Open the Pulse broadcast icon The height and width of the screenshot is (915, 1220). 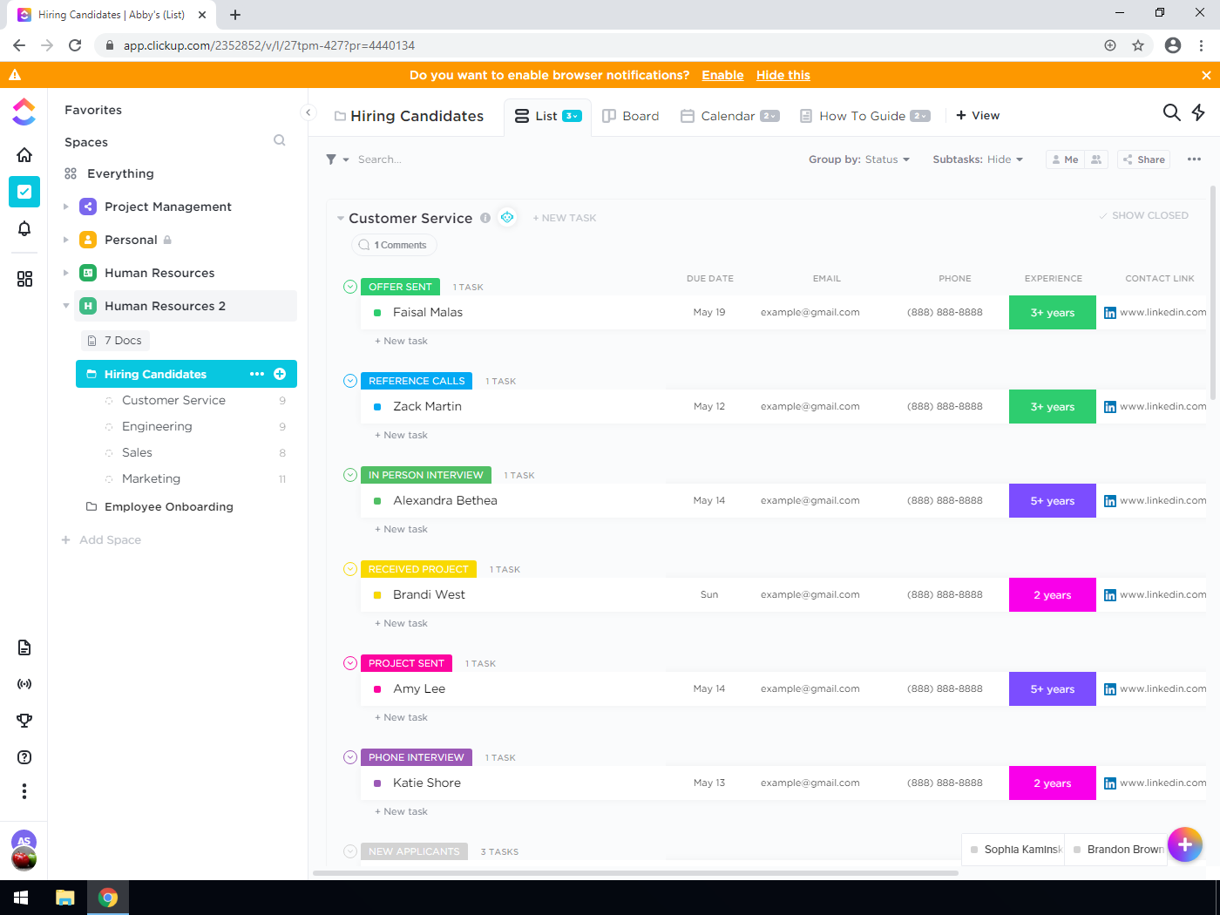[x=24, y=684]
